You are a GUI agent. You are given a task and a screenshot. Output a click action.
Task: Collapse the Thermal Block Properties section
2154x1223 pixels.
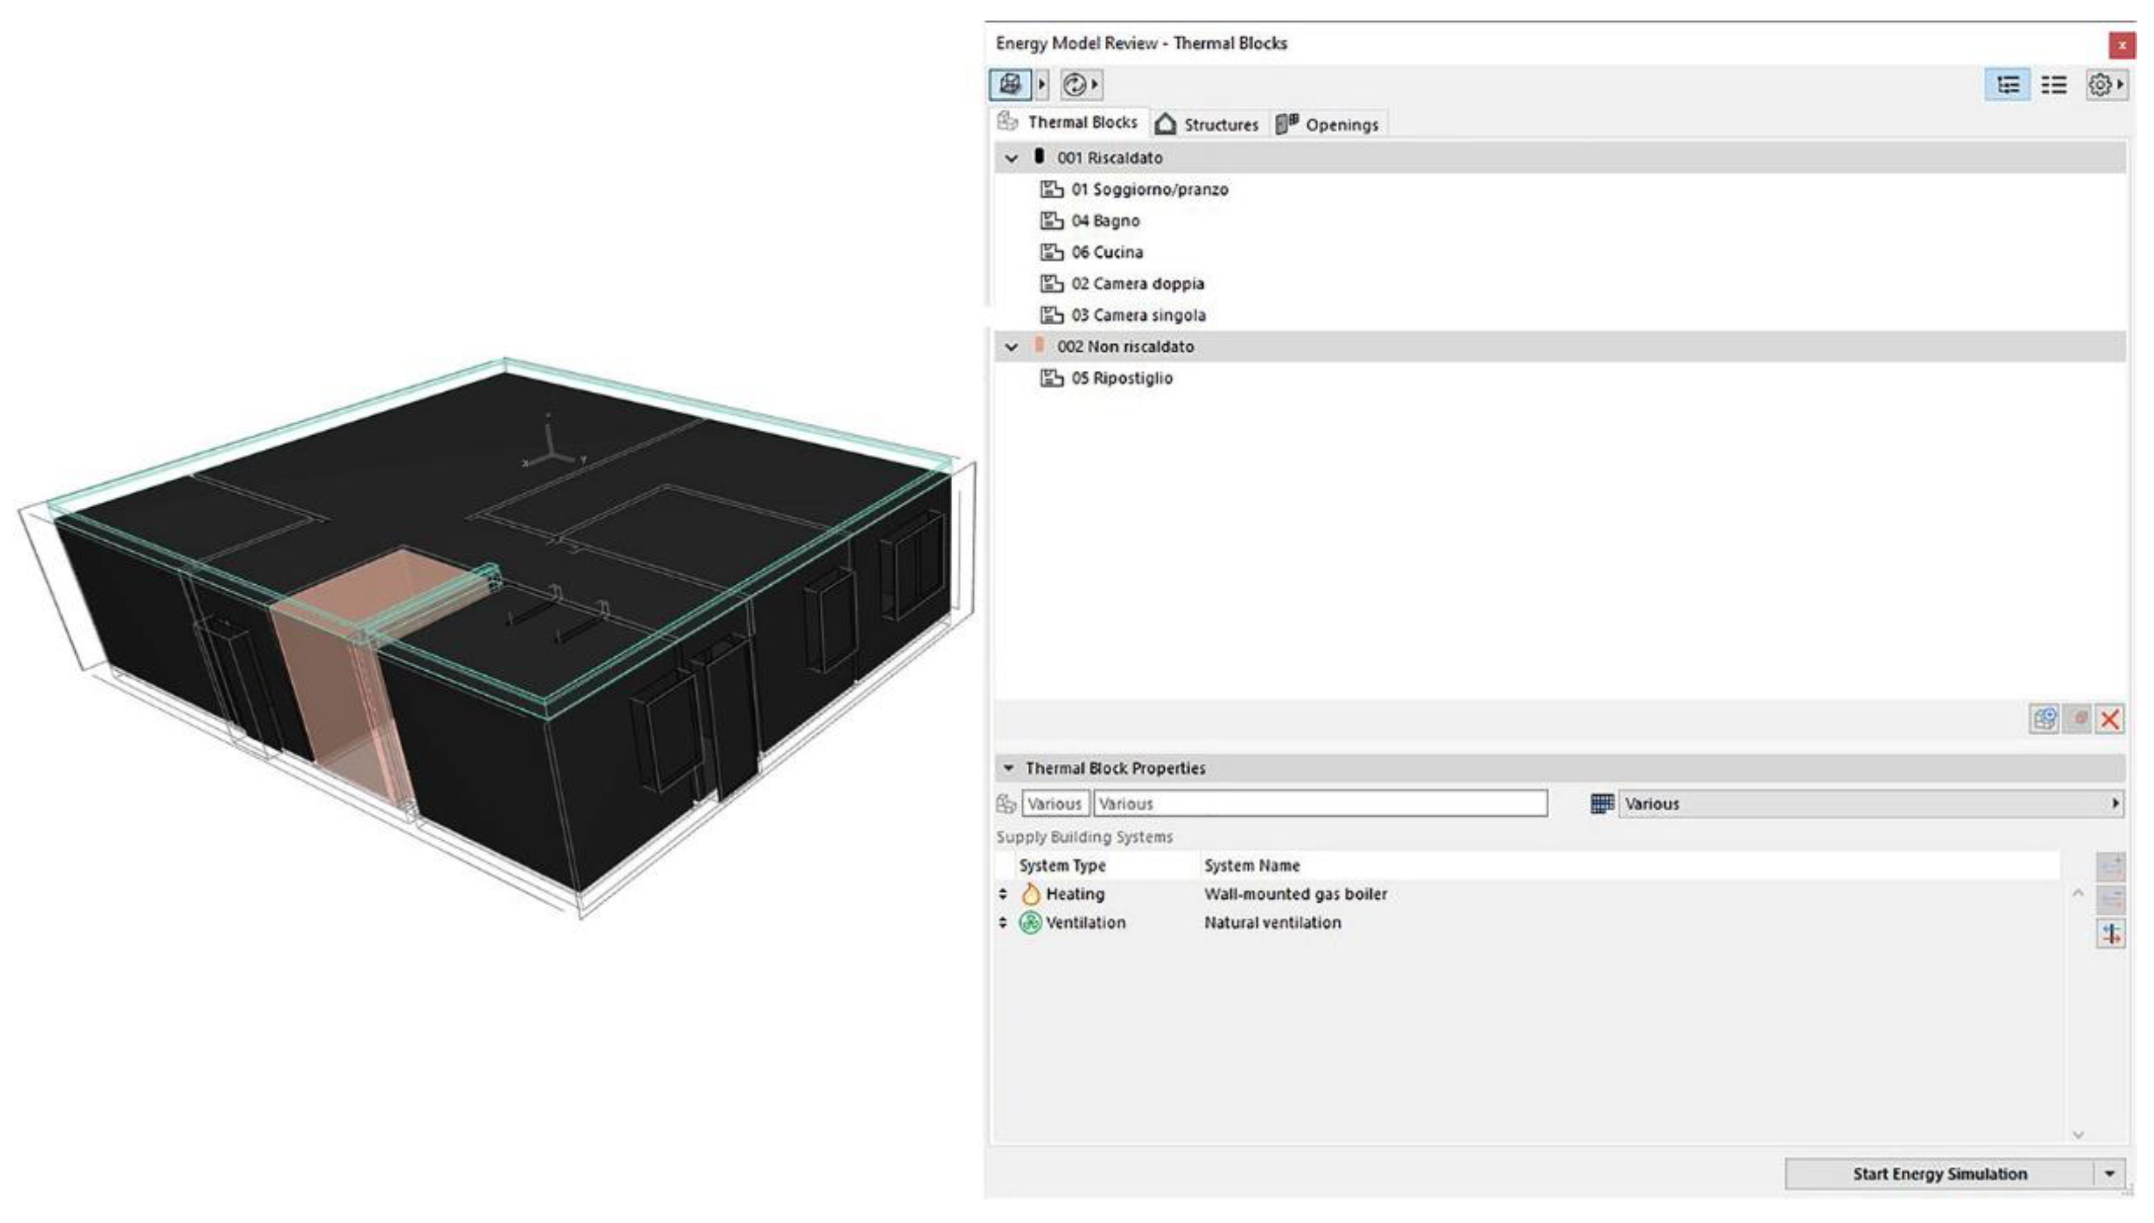click(x=1009, y=768)
